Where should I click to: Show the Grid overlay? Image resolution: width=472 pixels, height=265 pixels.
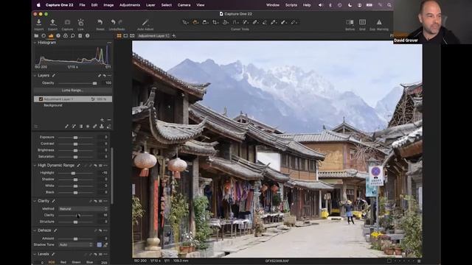362,22
